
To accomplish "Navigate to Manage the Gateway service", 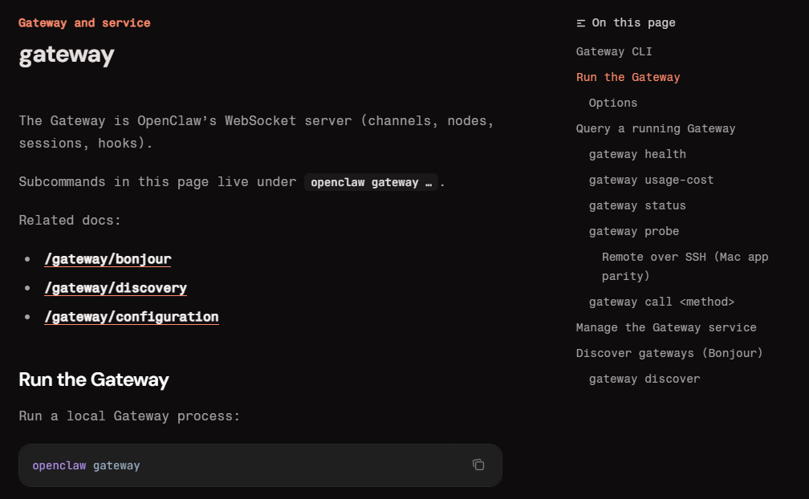I will click(x=666, y=327).
